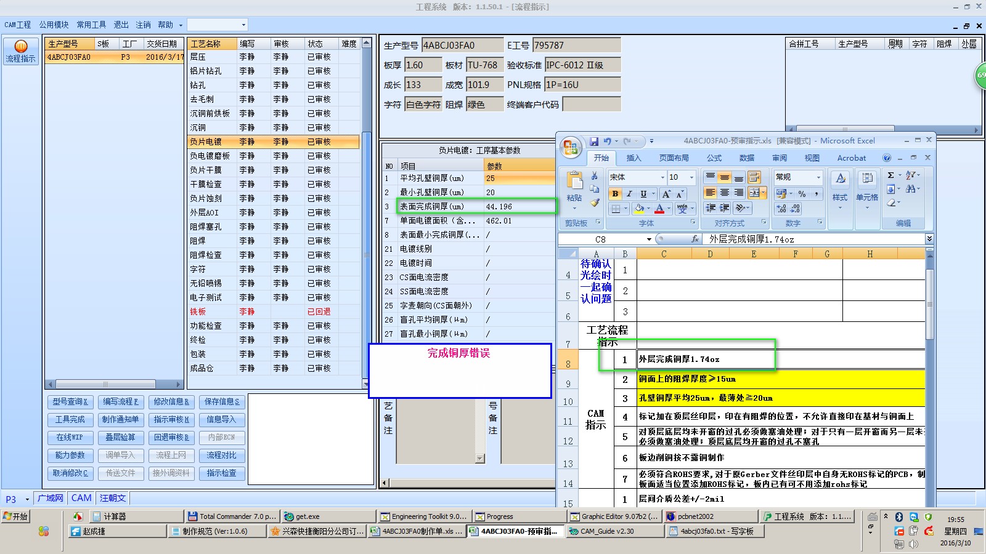Open the CAM工程 menu
The image size is (986, 554).
[18, 25]
